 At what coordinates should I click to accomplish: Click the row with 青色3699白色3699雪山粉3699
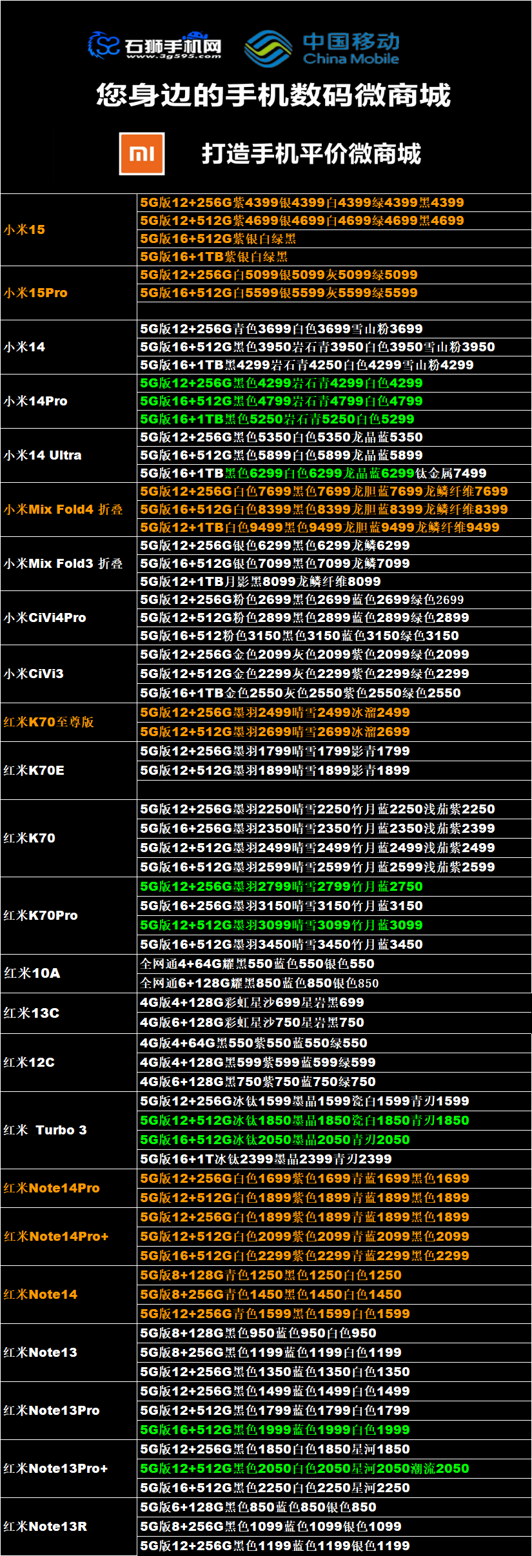334,329
